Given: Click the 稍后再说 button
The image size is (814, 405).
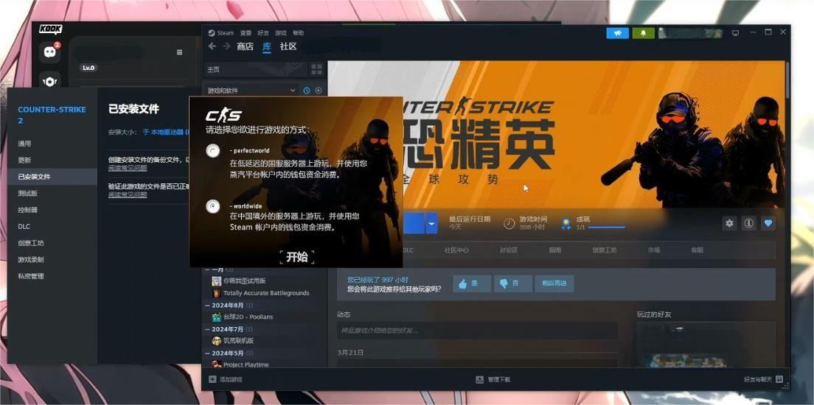Looking at the screenshot, I should point(554,283).
